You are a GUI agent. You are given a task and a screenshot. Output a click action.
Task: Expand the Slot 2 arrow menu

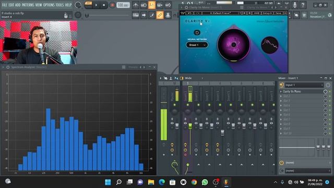coord(281,96)
